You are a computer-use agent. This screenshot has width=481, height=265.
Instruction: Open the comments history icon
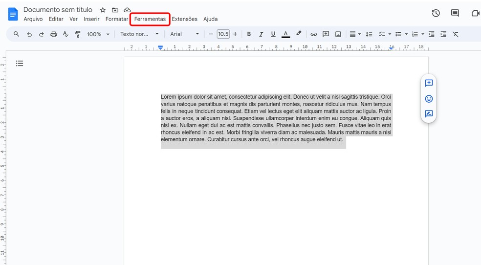pyautogui.click(x=455, y=13)
